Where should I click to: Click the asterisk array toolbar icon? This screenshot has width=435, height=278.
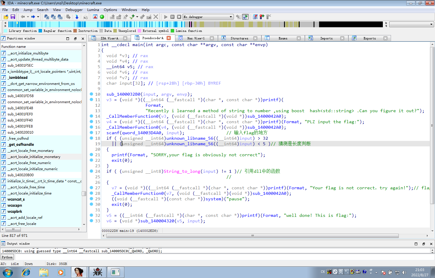pyautogui.click(x=142, y=17)
